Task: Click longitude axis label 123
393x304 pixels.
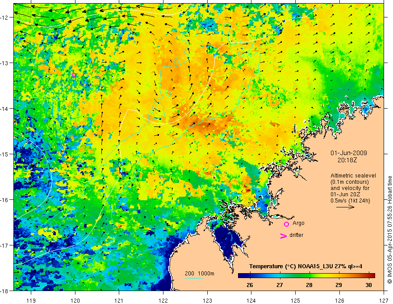Action: tap(207, 300)
